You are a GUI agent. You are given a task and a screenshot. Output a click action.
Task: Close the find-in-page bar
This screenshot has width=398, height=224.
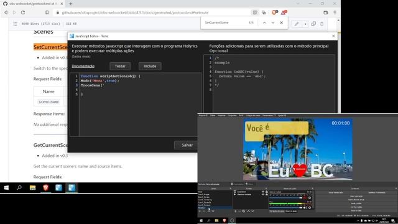[x=282, y=22]
